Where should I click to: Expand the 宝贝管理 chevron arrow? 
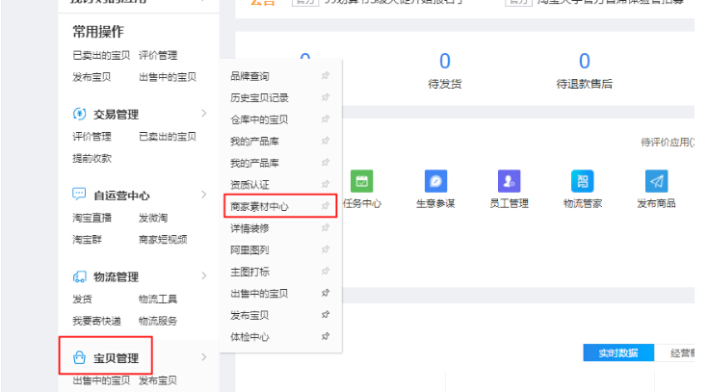pyautogui.click(x=203, y=358)
